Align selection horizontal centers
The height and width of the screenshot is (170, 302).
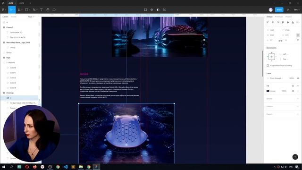coord(273,22)
